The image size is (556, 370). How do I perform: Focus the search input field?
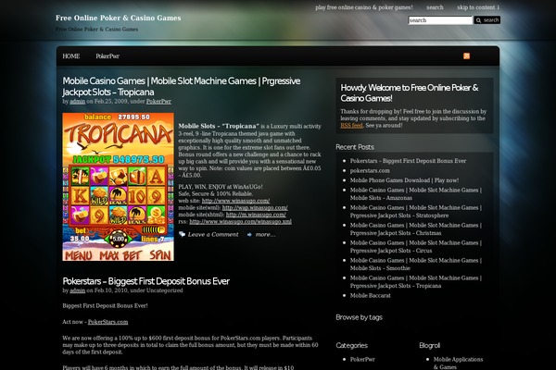440,20
